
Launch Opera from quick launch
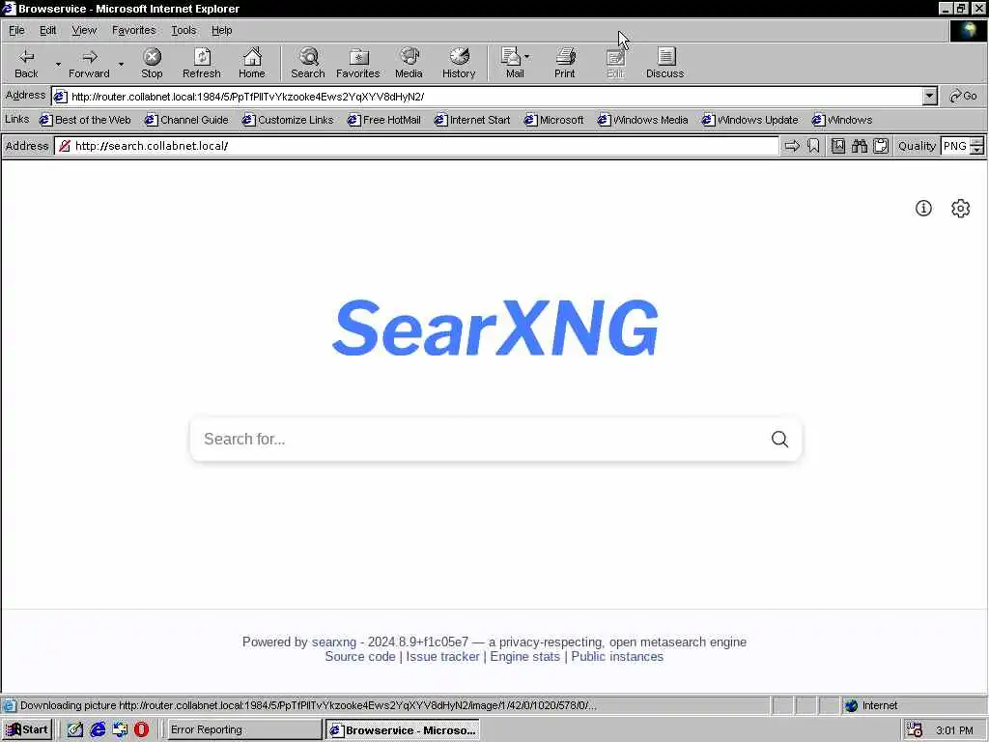[x=141, y=730]
